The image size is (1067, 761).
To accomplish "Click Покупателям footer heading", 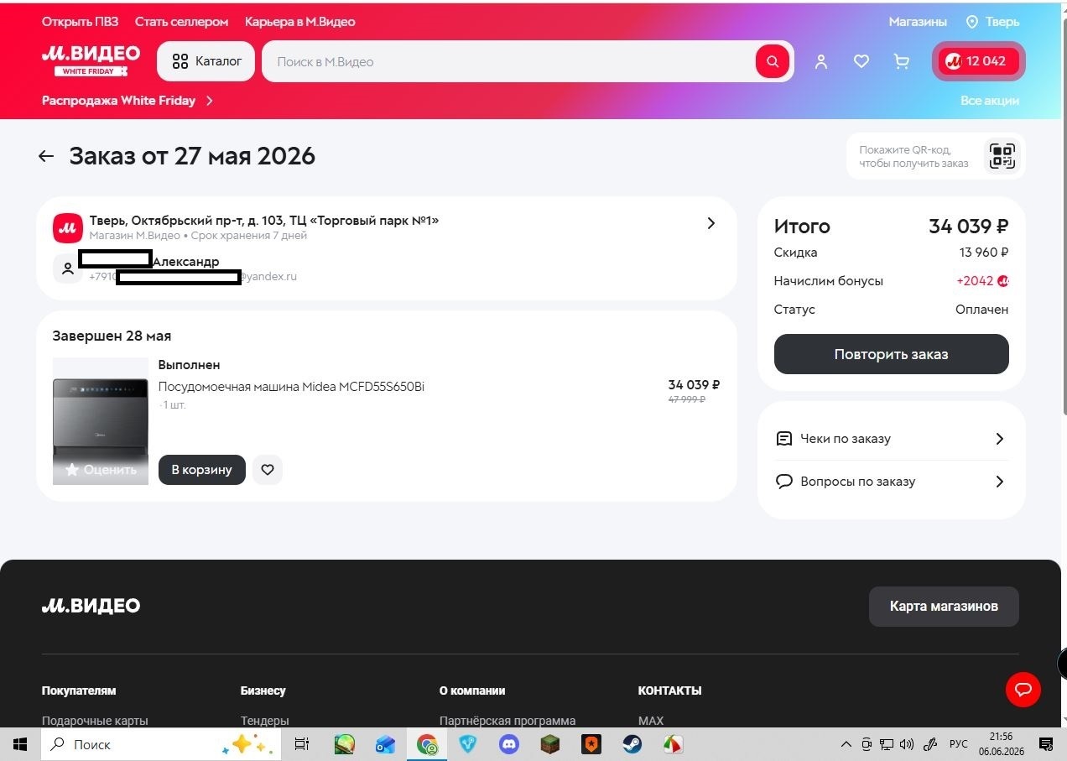I will 79,691.
